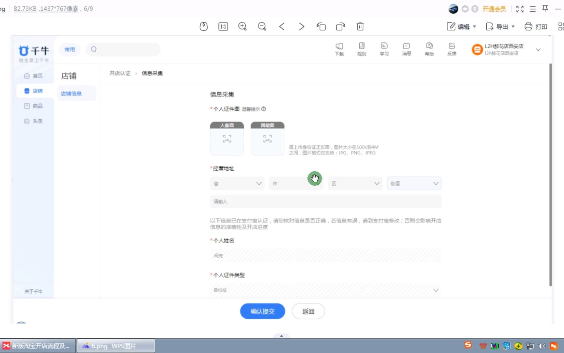Click the 个人姓名 disabled name field
The height and width of the screenshot is (353, 564).
coord(325,256)
